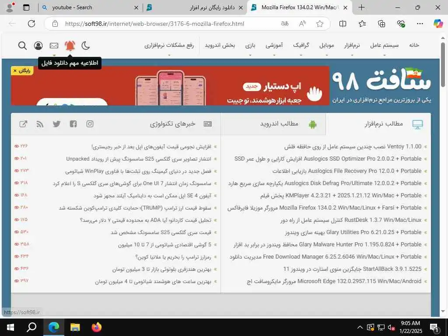This screenshot has width=448, height=336.
Task: Open the Free Download Manager 6.25.2.6046 link
Action: coord(325,257)
